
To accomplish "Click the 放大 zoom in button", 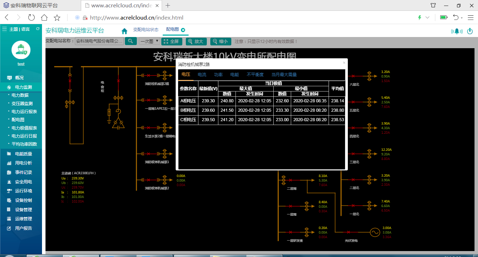I will (x=196, y=41).
